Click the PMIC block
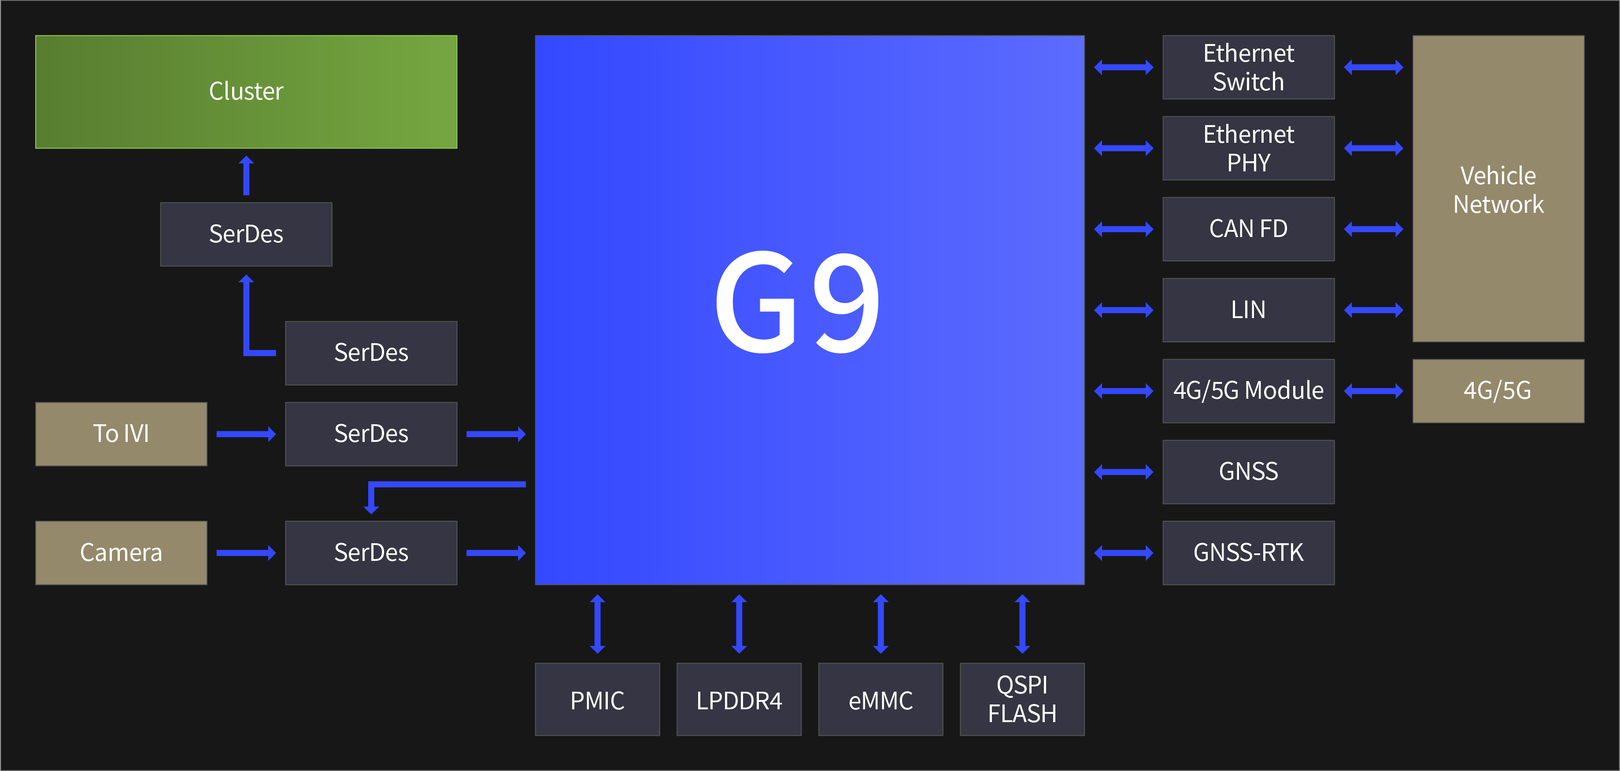 597,699
